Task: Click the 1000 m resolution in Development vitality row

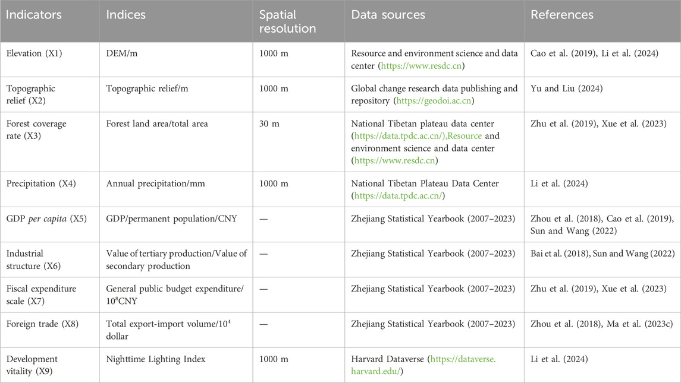Action: click(274, 360)
